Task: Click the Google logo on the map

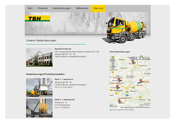Action: 114,106
